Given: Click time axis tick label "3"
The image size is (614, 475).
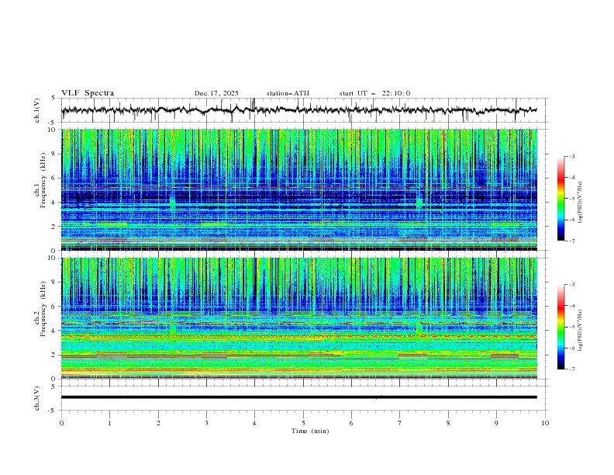Looking at the screenshot, I should (x=206, y=423).
